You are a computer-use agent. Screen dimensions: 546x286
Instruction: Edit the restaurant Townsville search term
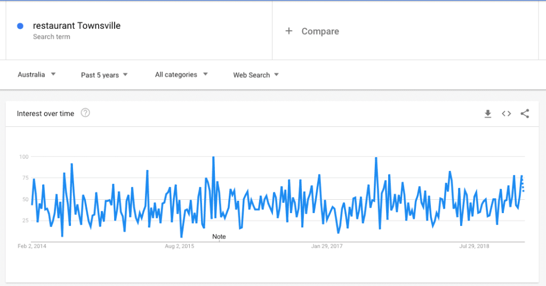point(76,26)
